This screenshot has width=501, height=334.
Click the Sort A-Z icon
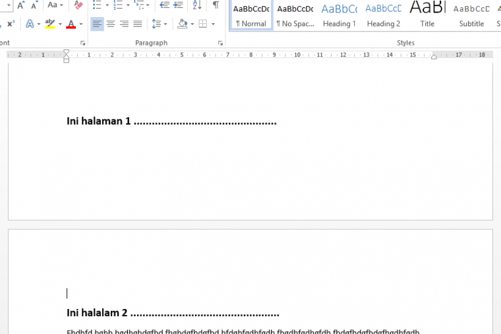click(197, 5)
